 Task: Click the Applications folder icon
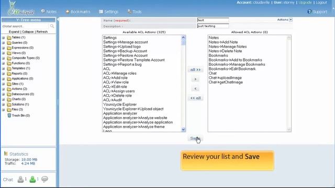click(x=9, y=79)
